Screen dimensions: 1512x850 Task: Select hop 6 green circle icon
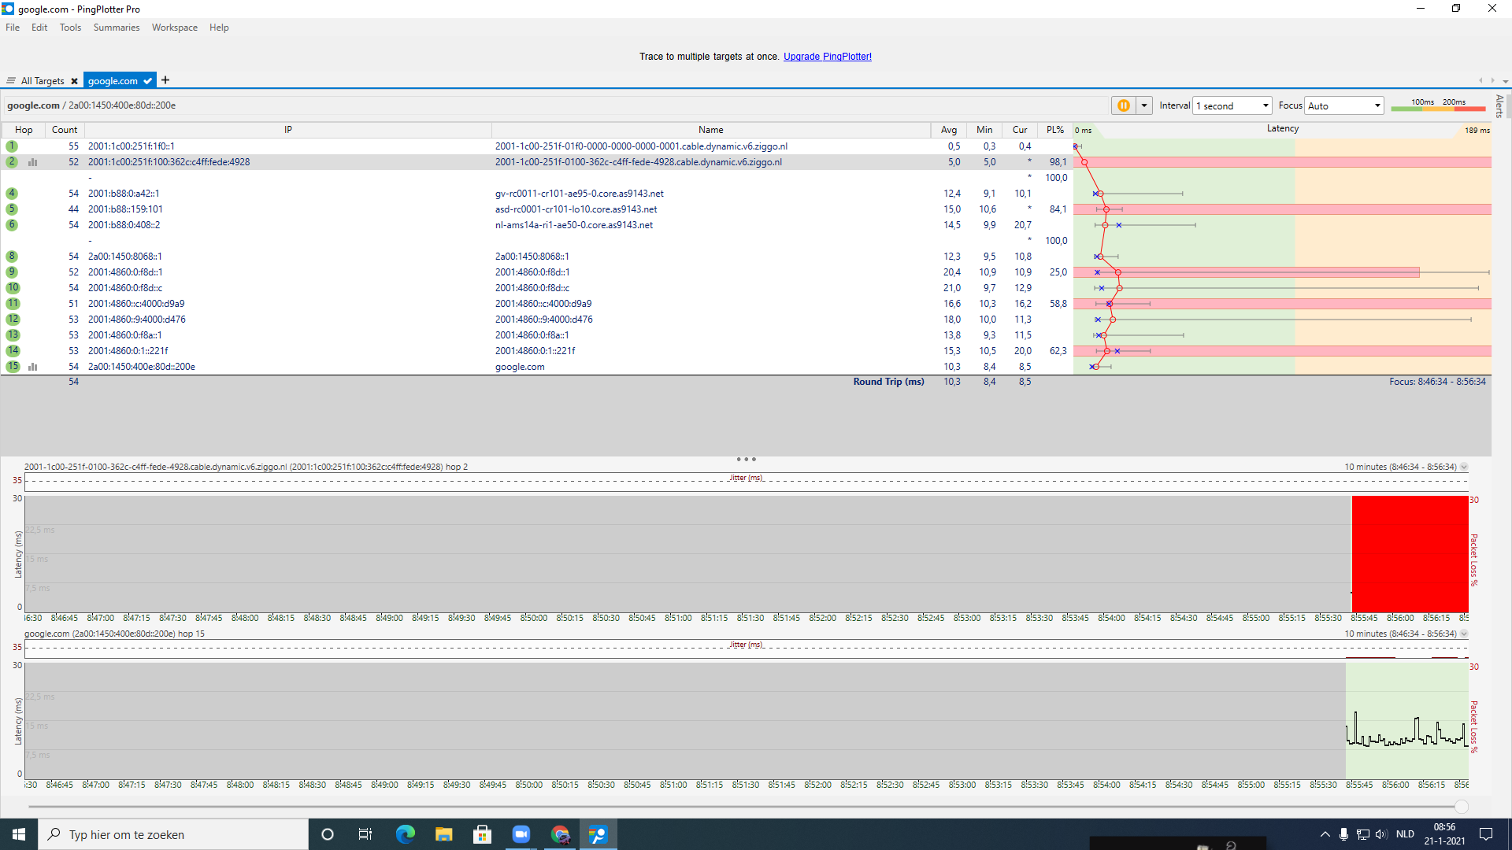pyautogui.click(x=12, y=225)
